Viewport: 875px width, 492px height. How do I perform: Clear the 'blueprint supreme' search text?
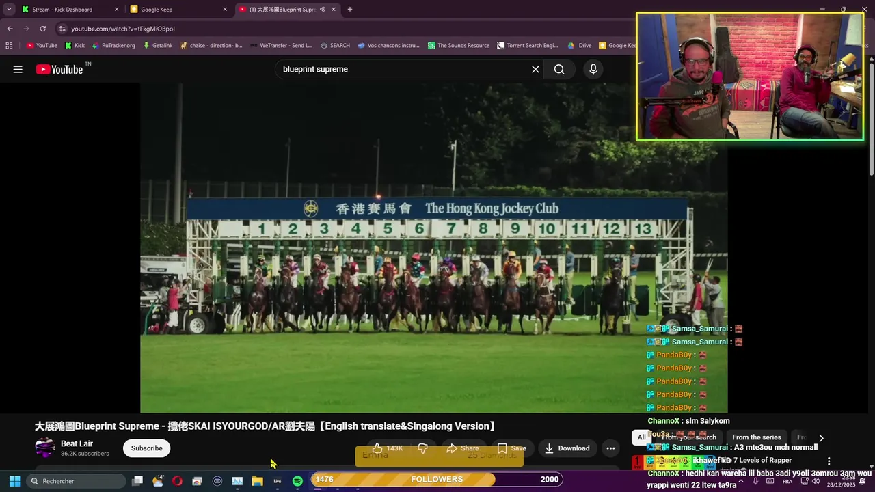point(535,69)
